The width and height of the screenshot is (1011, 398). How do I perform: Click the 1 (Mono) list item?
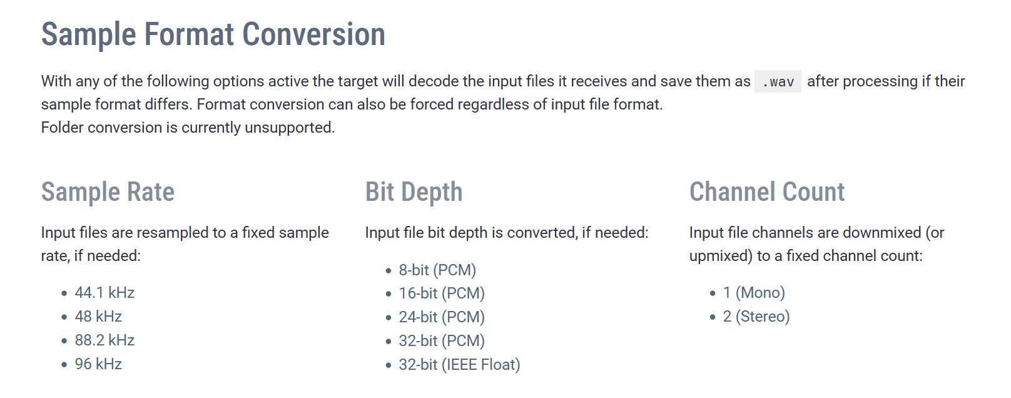coord(754,293)
